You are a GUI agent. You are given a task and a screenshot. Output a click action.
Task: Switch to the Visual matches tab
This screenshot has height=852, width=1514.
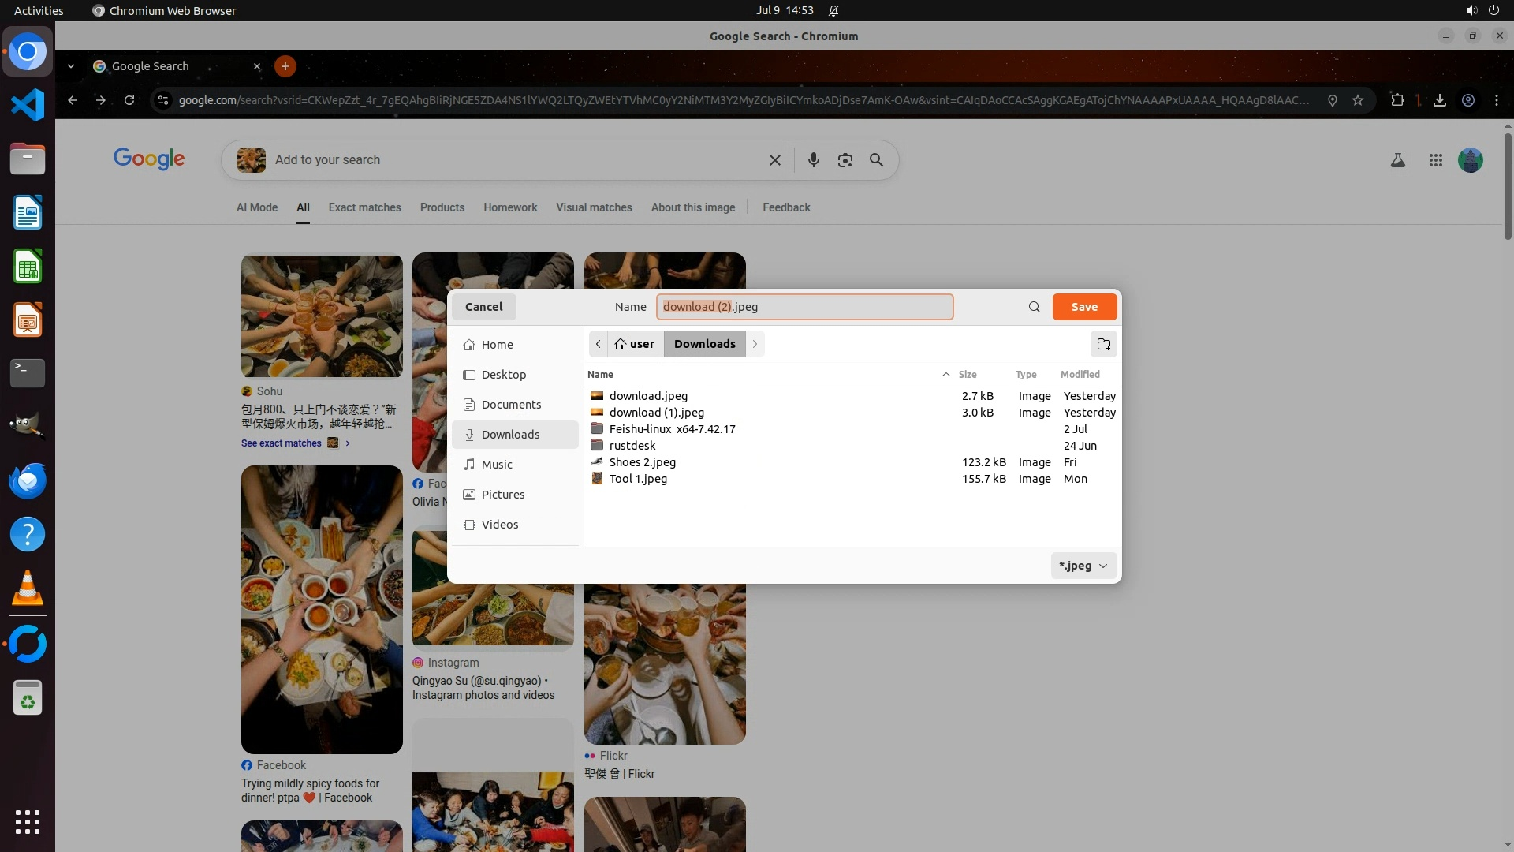(x=593, y=207)
